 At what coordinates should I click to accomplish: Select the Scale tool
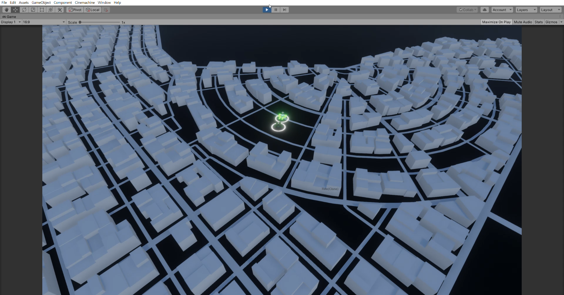(33, 10)
